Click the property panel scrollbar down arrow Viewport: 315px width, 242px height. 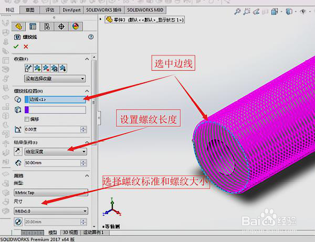tap(94, 227)
